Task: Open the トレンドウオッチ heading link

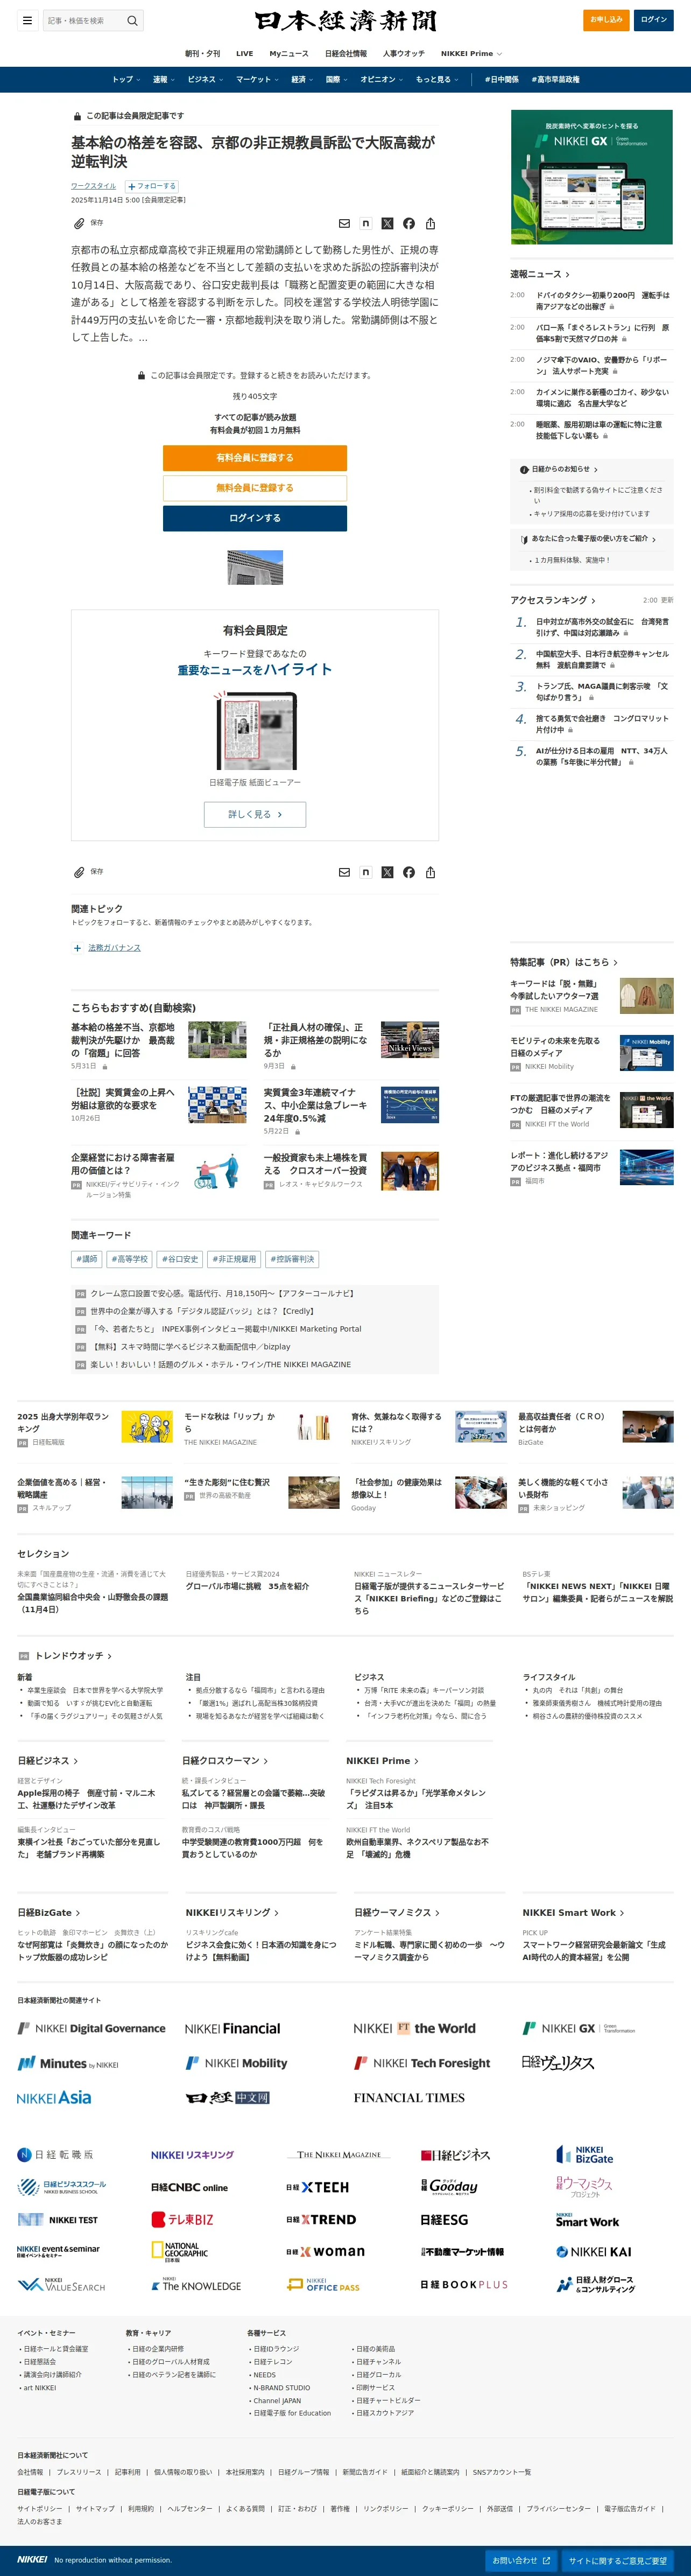Action: click(72, 1656)
